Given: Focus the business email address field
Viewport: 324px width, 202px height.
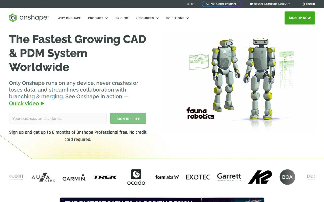Looking at the screenshot, I should tap(58, 118).
